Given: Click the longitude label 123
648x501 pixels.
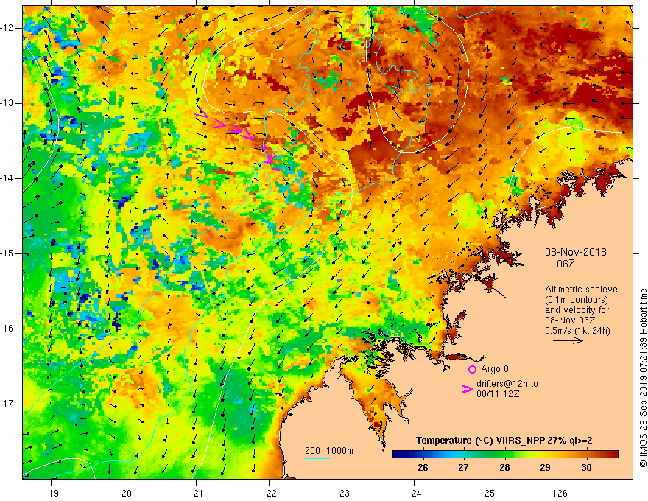Looking at the screenshot, I should coord(342,493).
